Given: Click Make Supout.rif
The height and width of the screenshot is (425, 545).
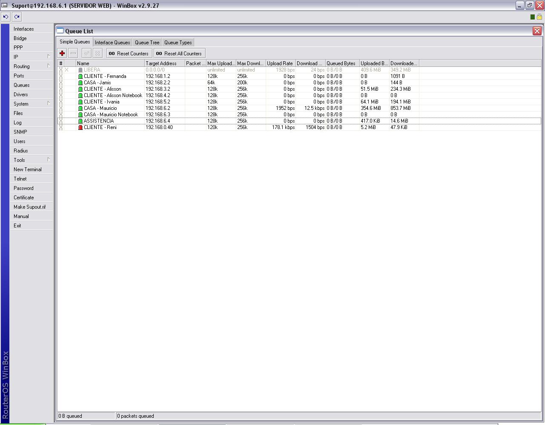Looking at the screenshot, I should point(32,207).
